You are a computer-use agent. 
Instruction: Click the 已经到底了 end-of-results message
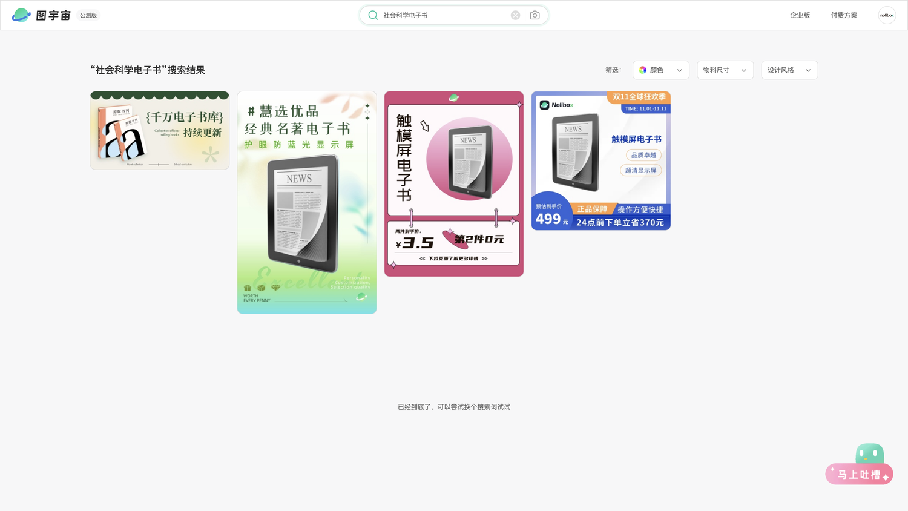(x=454, y=407)
